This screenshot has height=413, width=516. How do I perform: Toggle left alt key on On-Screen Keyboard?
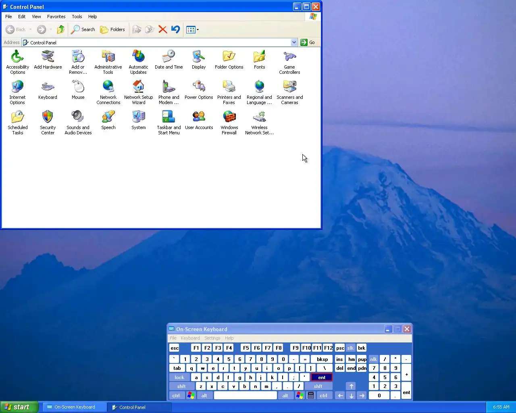pyautogui.click(x=204, y=396)
